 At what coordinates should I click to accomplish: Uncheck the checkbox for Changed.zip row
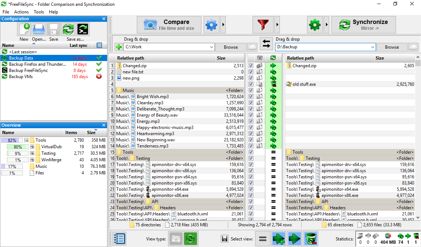(x=251, y=66)
